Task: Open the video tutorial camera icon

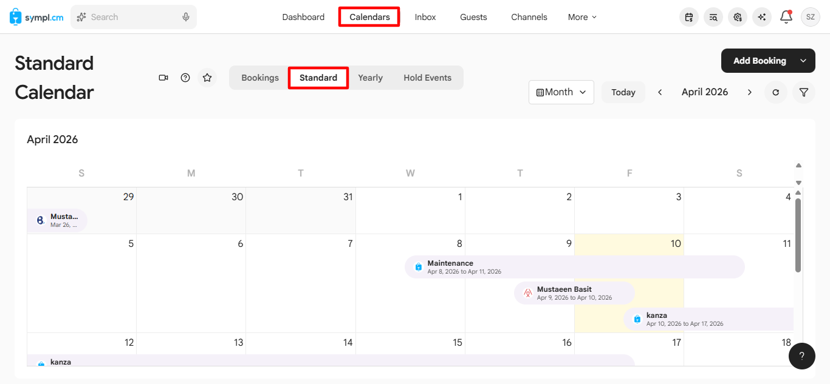Action: (x=163, y=78)
